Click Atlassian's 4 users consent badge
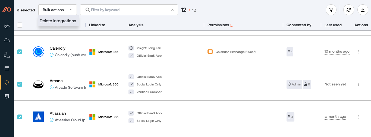 point(290,117)
